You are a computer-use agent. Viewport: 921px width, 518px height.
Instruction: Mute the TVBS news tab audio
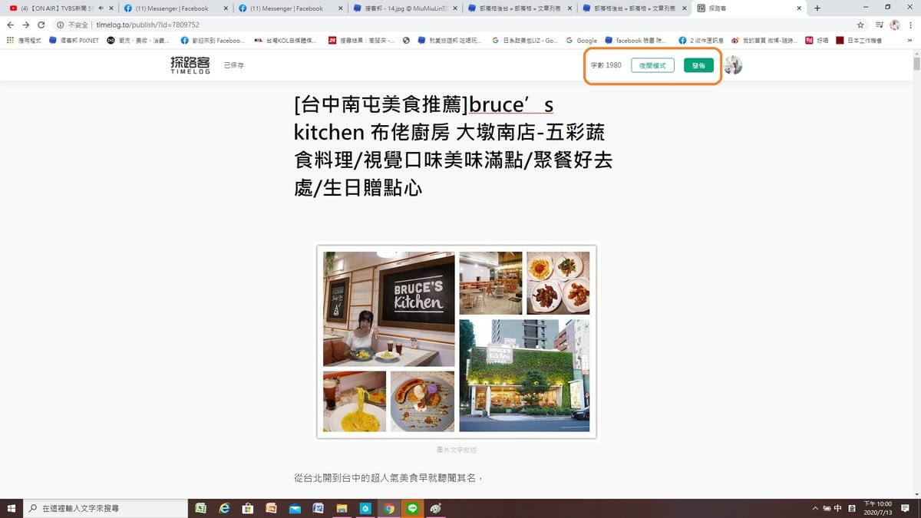pos(101,8)
